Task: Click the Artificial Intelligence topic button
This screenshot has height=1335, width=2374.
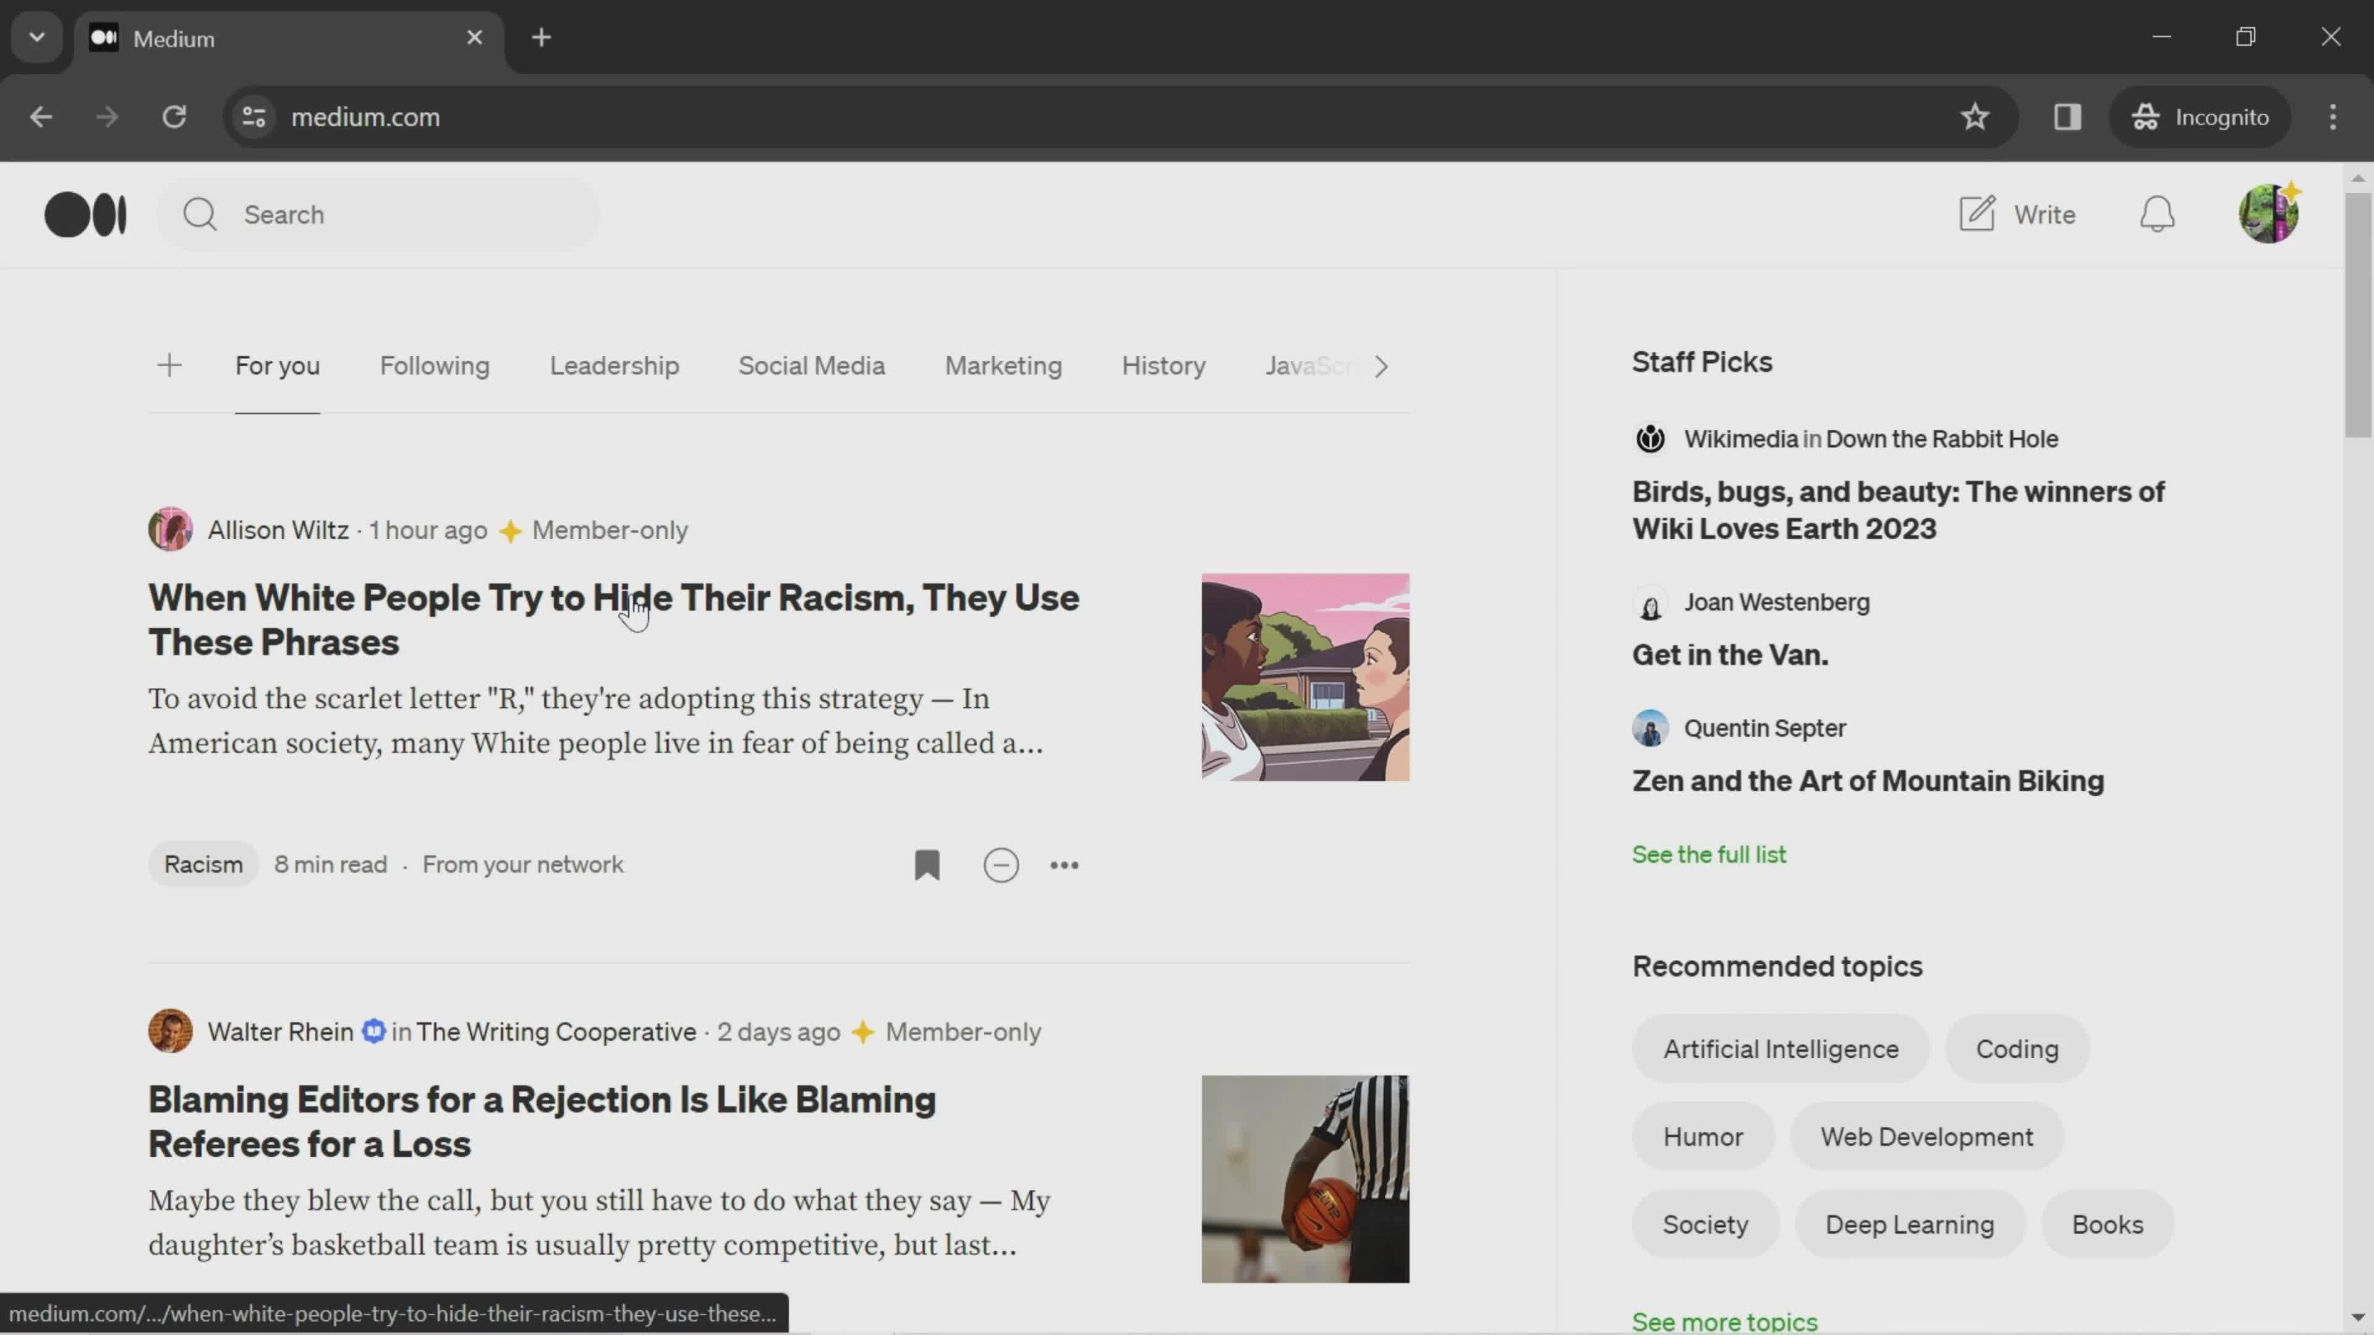Action: [1781, 1048]
